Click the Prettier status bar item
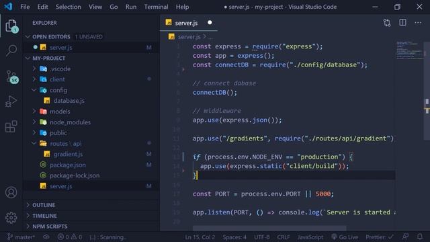 coord(380,237)
